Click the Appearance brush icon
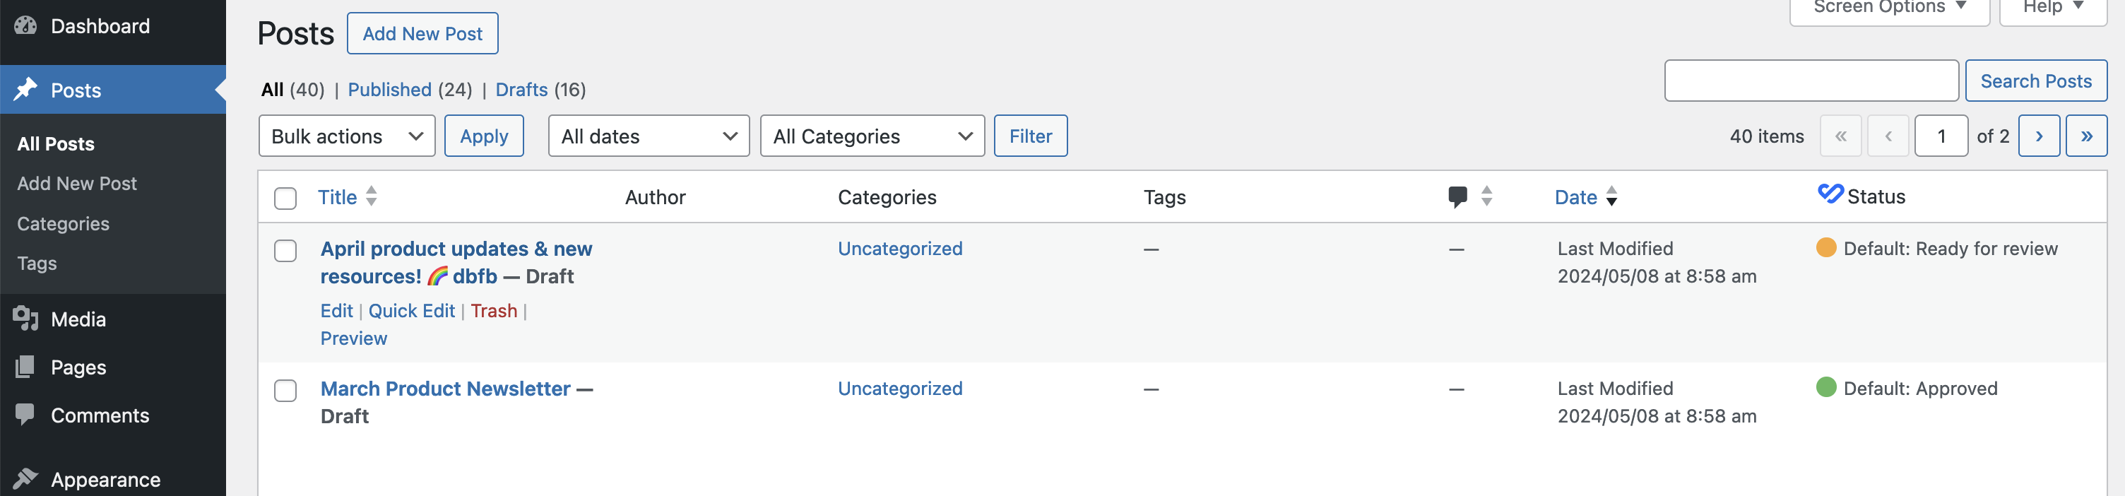 (25, 477)
